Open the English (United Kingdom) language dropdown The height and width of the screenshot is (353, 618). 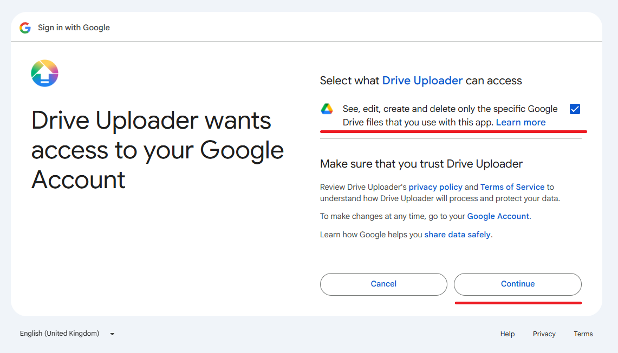(x=67, y=334)
